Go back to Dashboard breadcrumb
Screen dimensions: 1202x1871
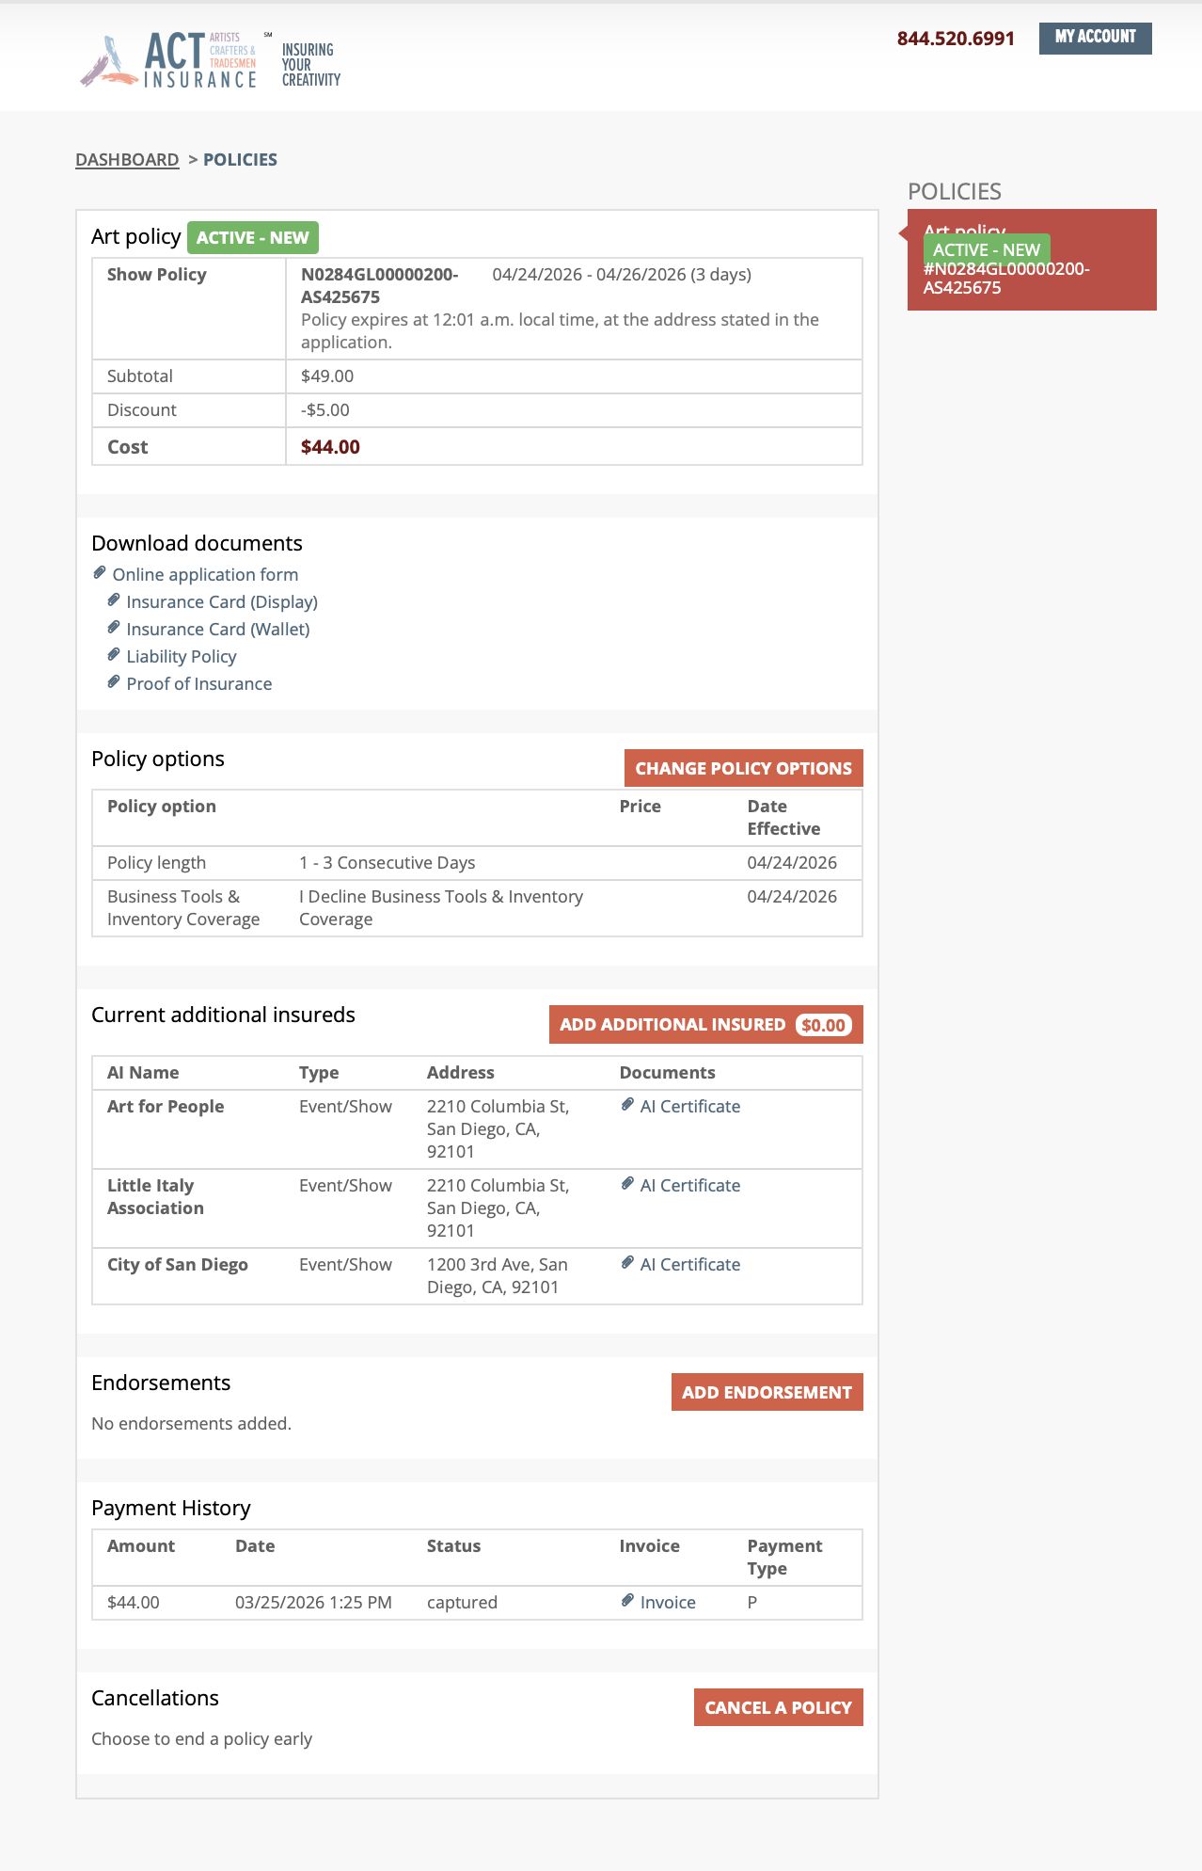[x=127, y=160]
